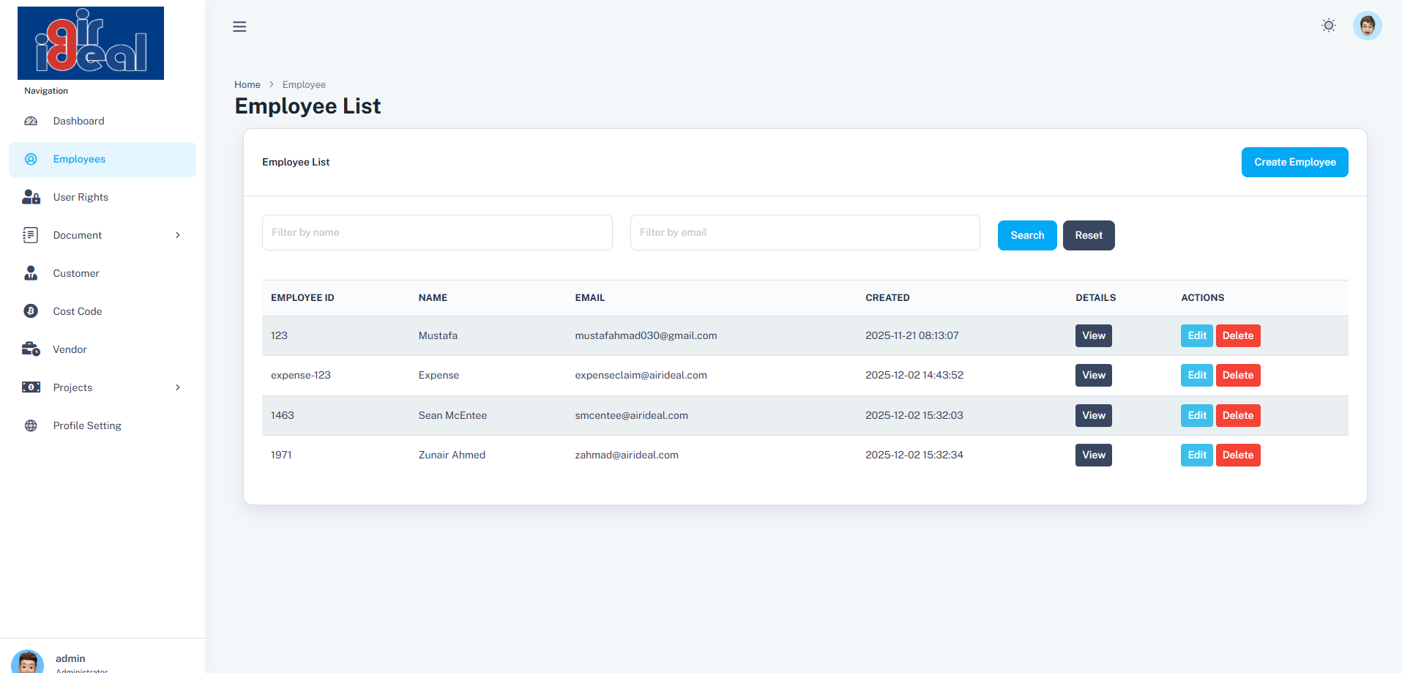
Task: Click created date 2025-12-02 14:43:52
Action: [x=914, y=375]
